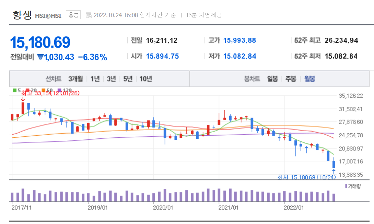This screenshot has height=224, width=374.
Task: Click the 17,007.16 y-axis price label
Action: [351, 161]
